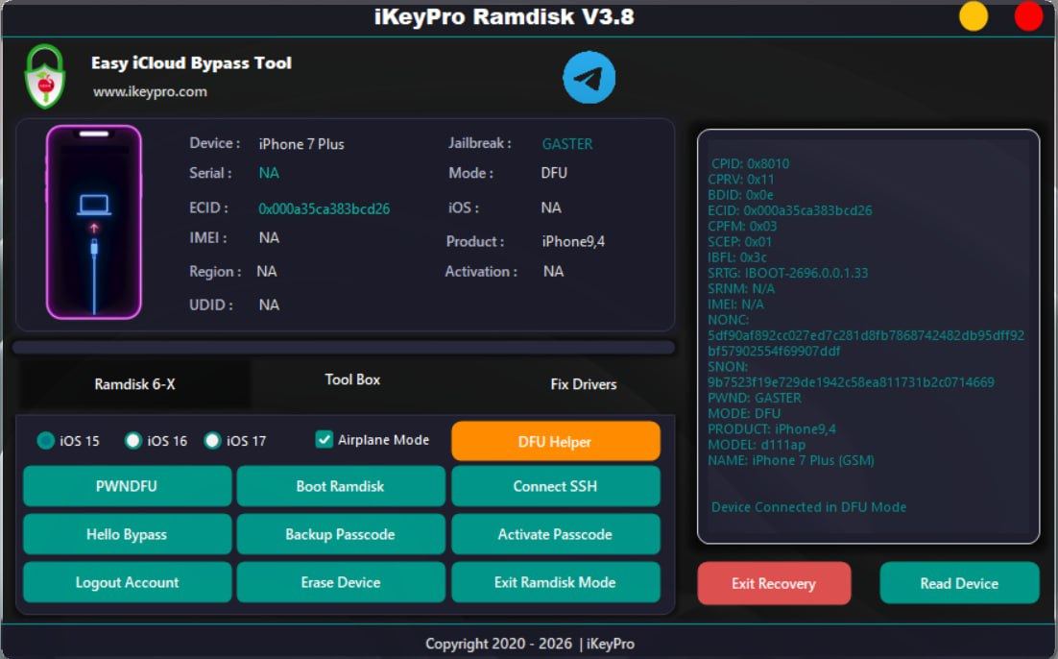Click Activate Passcode
Viewport: 1058px width, 659px height.
(x=555, y=534)
